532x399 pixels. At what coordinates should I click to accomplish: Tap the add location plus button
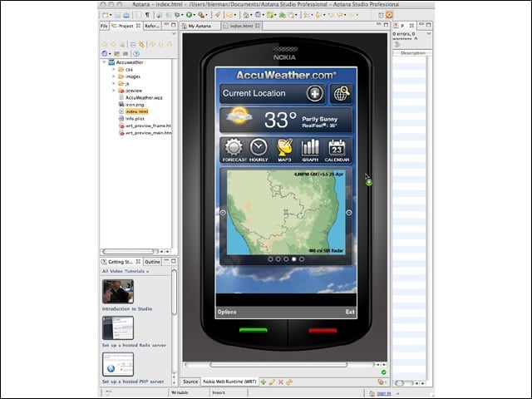[314, 93]
